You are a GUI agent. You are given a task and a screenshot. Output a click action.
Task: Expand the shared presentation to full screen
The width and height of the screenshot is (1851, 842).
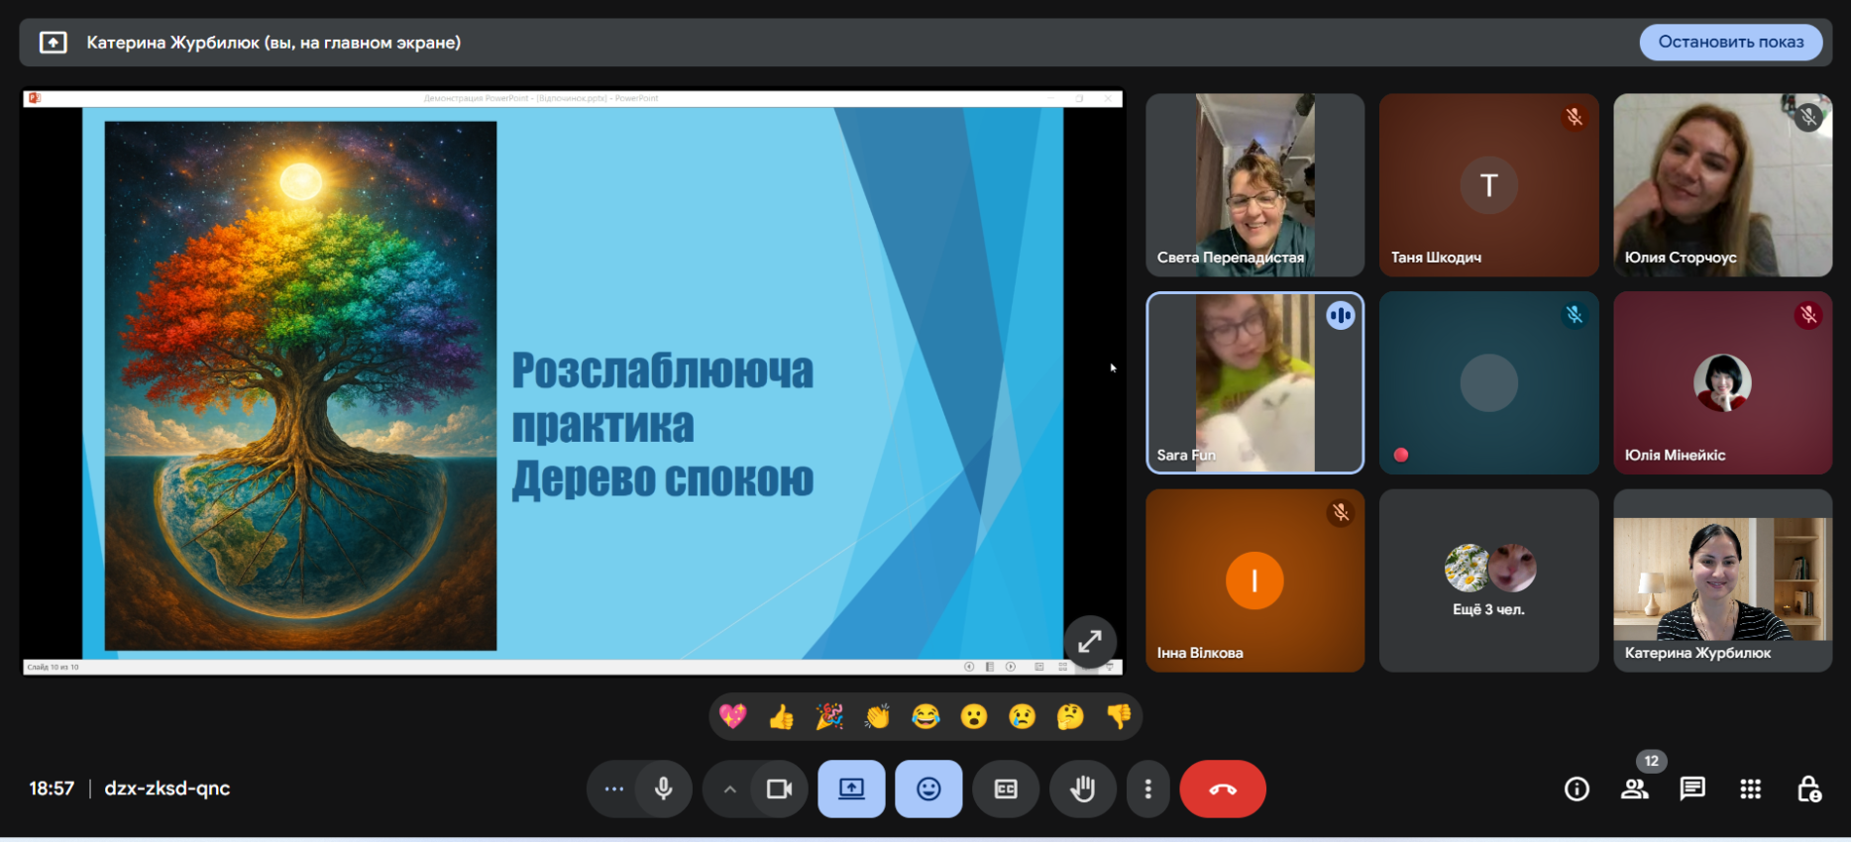point(1090,642)
